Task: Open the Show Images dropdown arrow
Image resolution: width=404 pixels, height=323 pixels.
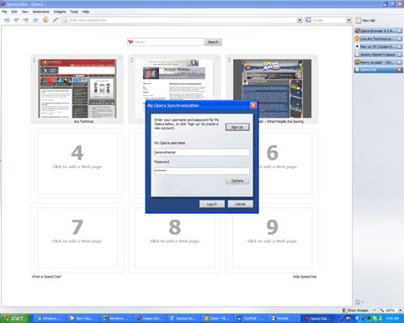Action: coord(375,310)
